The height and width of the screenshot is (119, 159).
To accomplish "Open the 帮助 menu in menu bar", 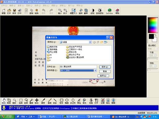I will click(x=80, y=6).
